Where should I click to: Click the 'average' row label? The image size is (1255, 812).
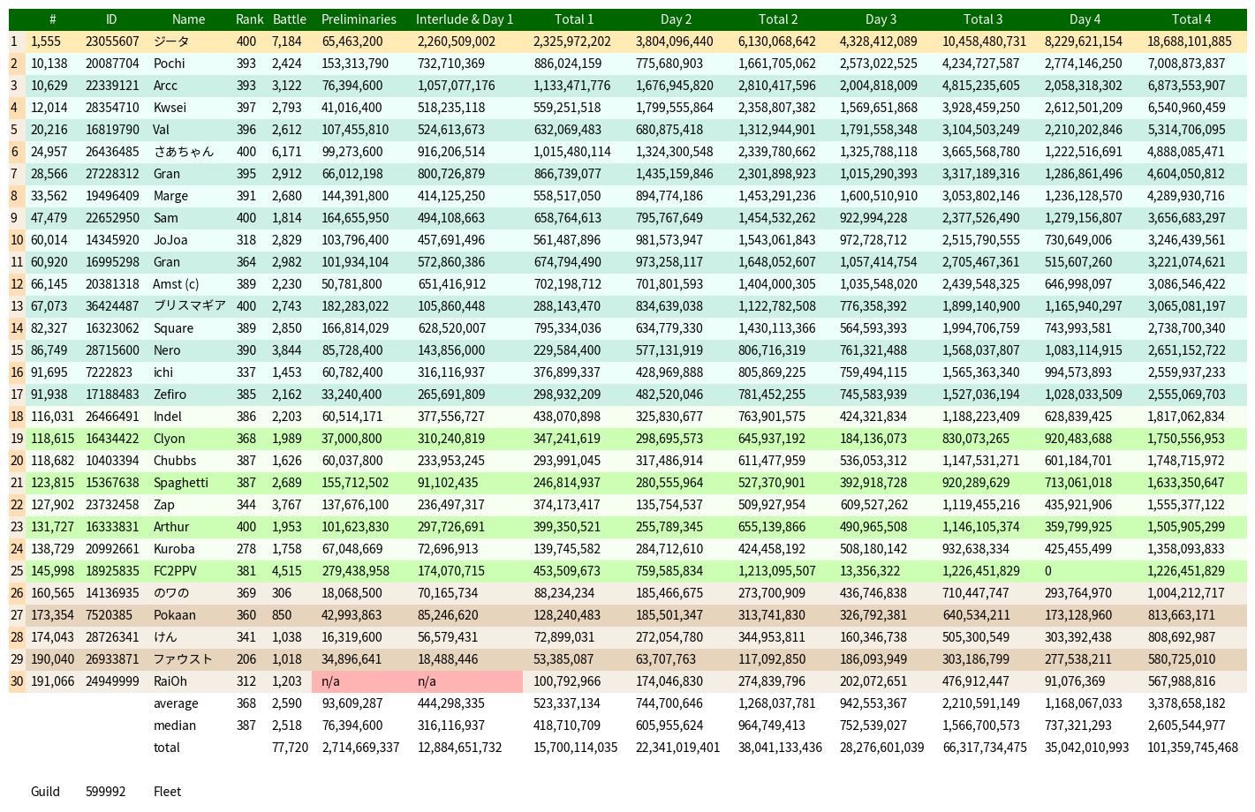[176, 703]
